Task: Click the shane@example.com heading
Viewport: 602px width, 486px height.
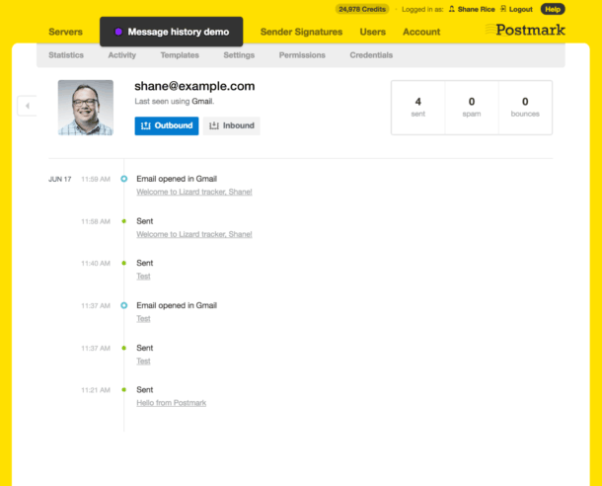Action: pos(194,86)
